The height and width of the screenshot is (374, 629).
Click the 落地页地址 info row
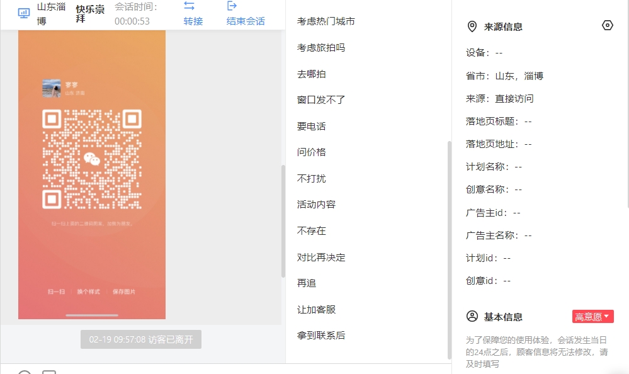(x=499, y=144)
